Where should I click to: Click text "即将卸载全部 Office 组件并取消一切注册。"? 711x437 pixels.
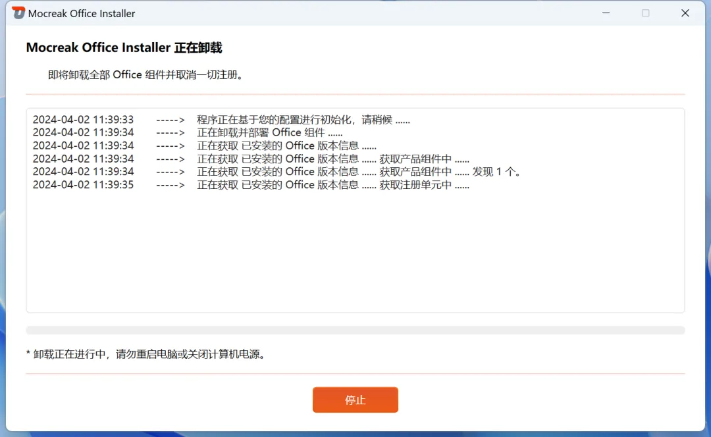145,75
